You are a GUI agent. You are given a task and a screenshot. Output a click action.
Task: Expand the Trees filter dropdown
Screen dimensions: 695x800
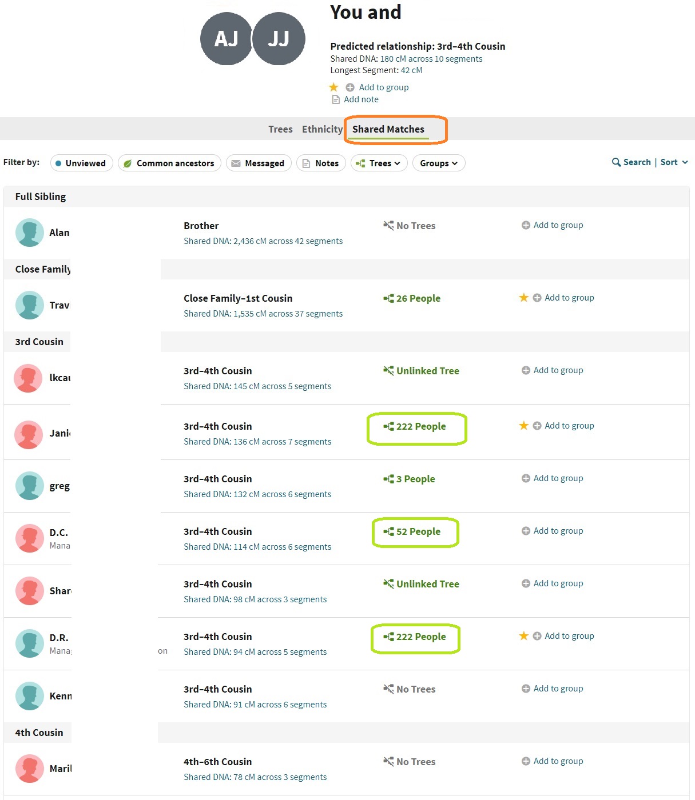[x=379, y=163]
